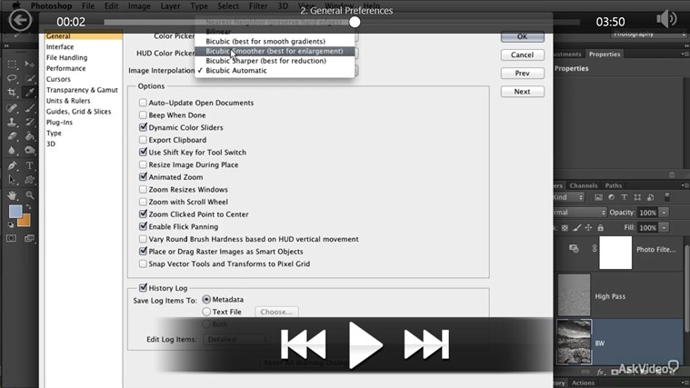
Task: Uncheck Dynamic Color Sliders
Action: click(143, 127)
